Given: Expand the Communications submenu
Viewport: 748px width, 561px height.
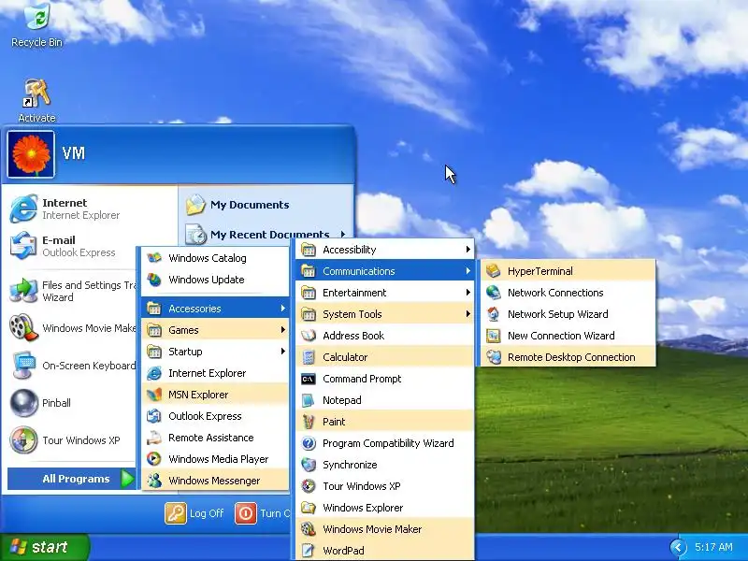Looking at the screenshot, I should [x=384, y=271].
